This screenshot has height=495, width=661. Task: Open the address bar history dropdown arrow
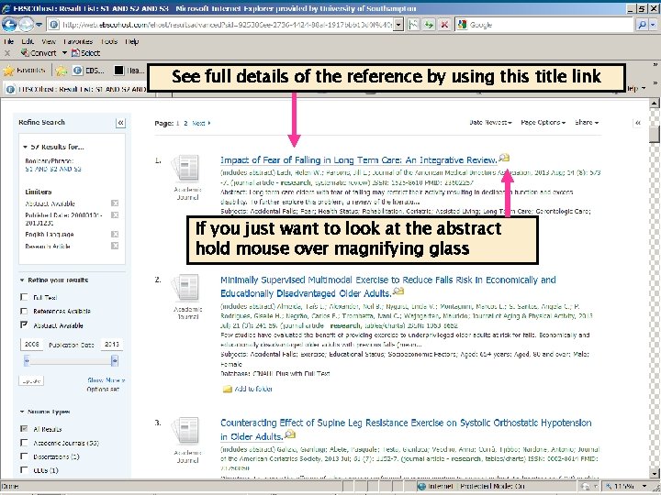point(398,25)
